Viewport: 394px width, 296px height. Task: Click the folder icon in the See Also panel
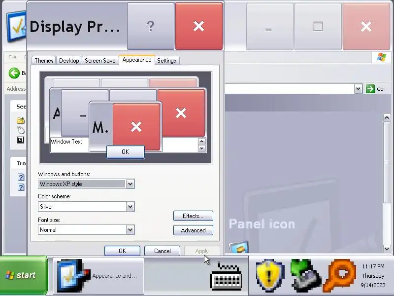click(21, 120)
